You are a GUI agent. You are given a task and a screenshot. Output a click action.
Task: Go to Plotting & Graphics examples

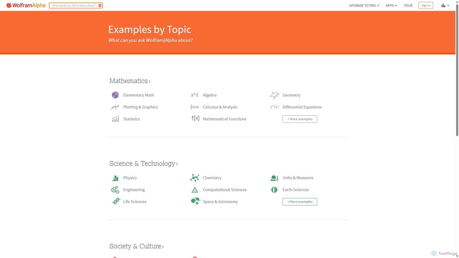click(x=140, y=107)
